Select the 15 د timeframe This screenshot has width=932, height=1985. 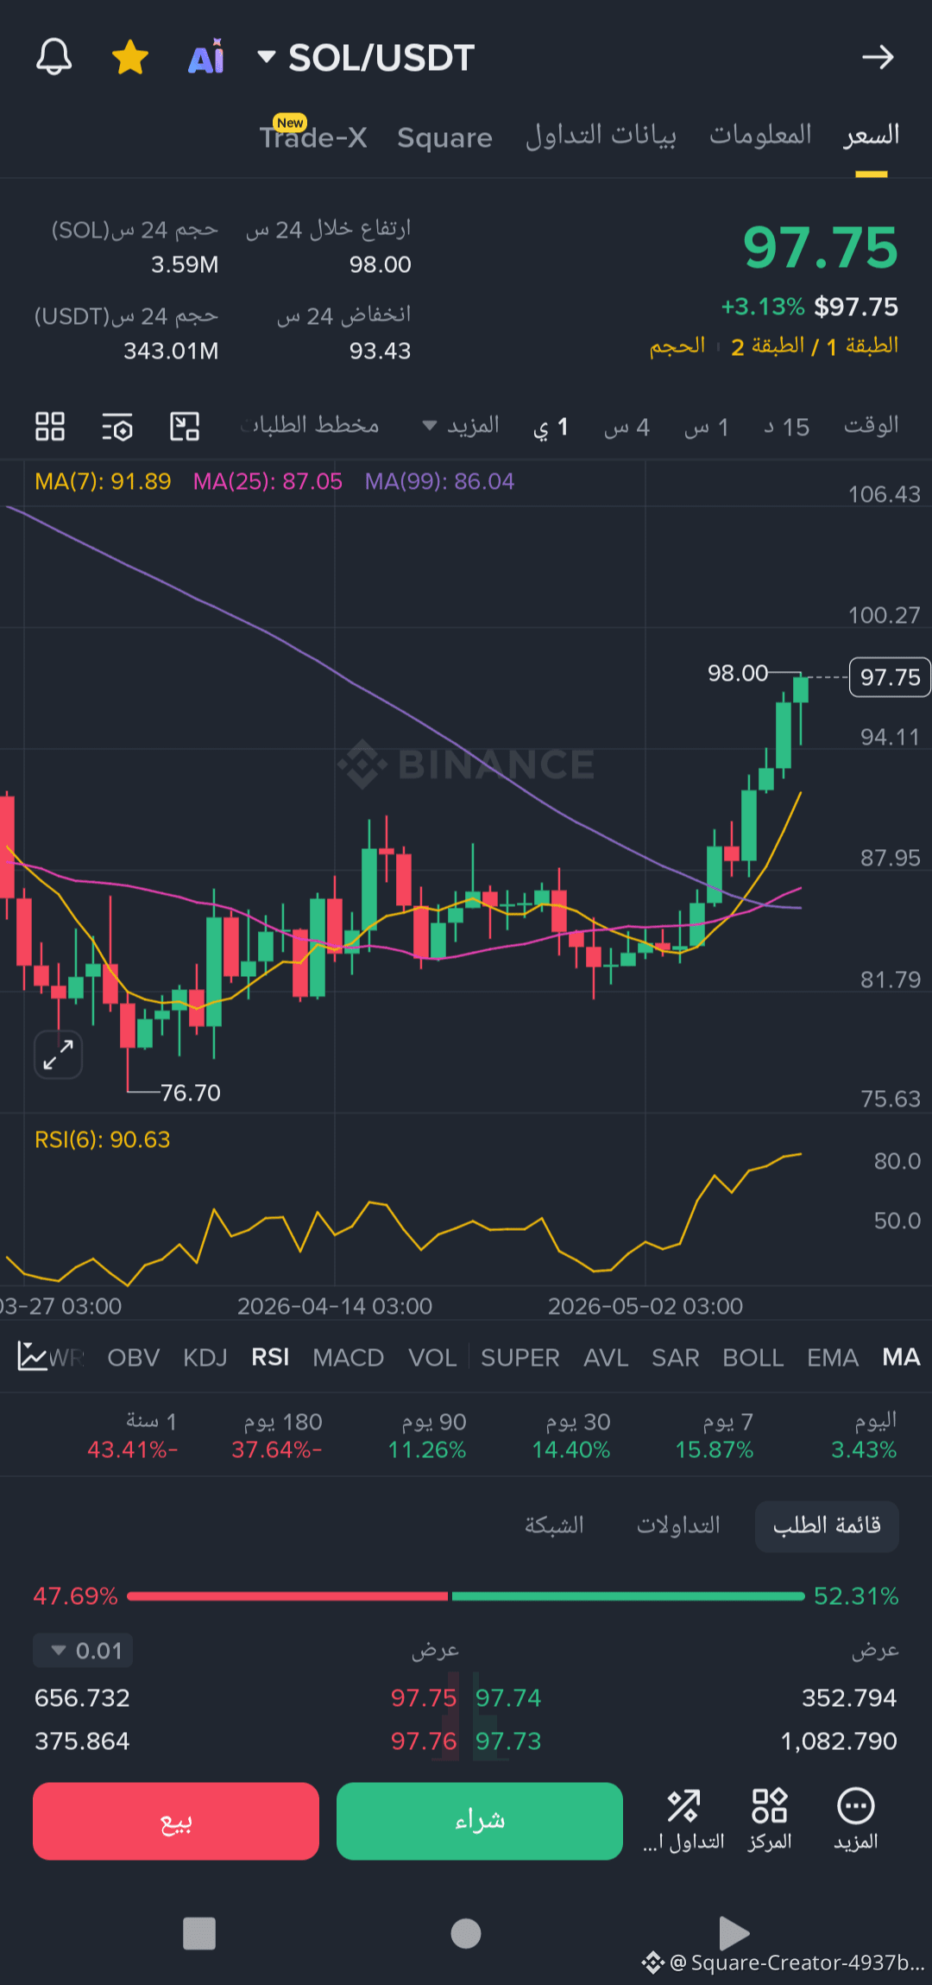[787, 427]
